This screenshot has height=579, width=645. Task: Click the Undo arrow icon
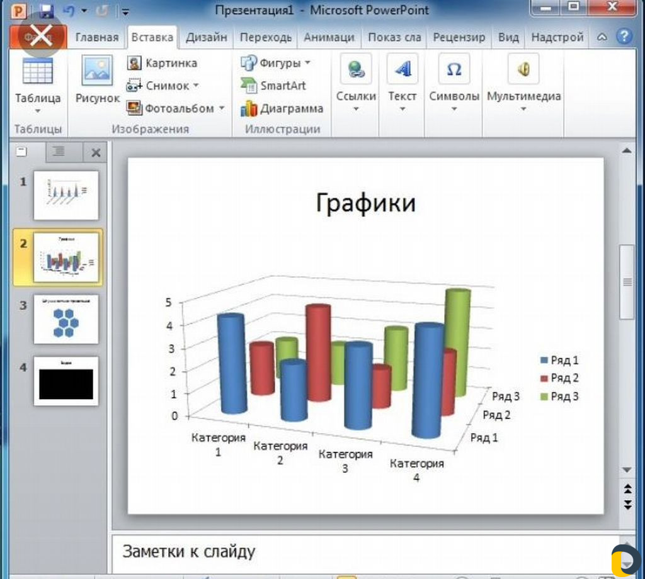(x=69, y=11)
